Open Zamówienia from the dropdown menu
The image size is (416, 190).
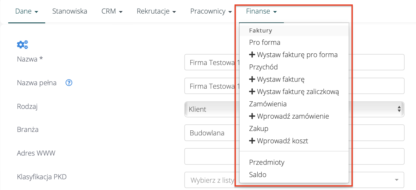268,104
